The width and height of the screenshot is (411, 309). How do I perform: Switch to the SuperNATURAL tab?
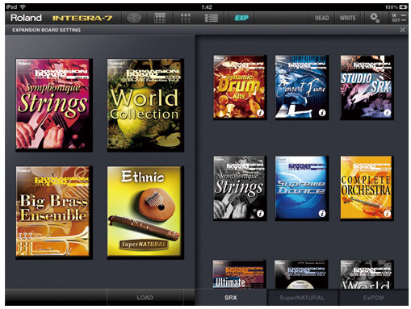point(302,298)
